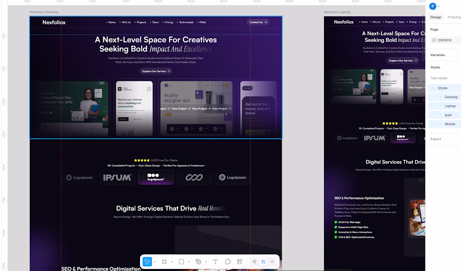Expand the Laptop text styles folder

(x=440, y=106)
